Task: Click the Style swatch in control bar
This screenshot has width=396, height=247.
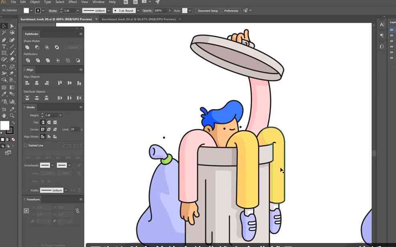Action: pyautogui.click(x=185, y=10)
